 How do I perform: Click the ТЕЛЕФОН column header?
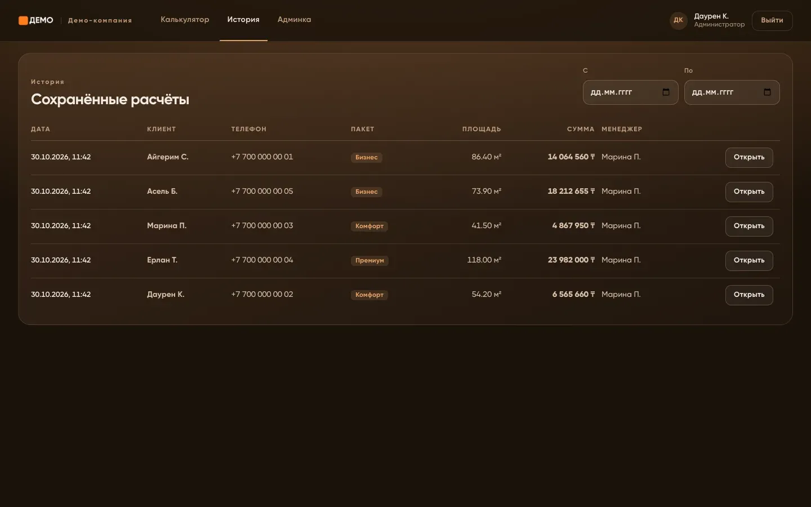pos(249,130)
